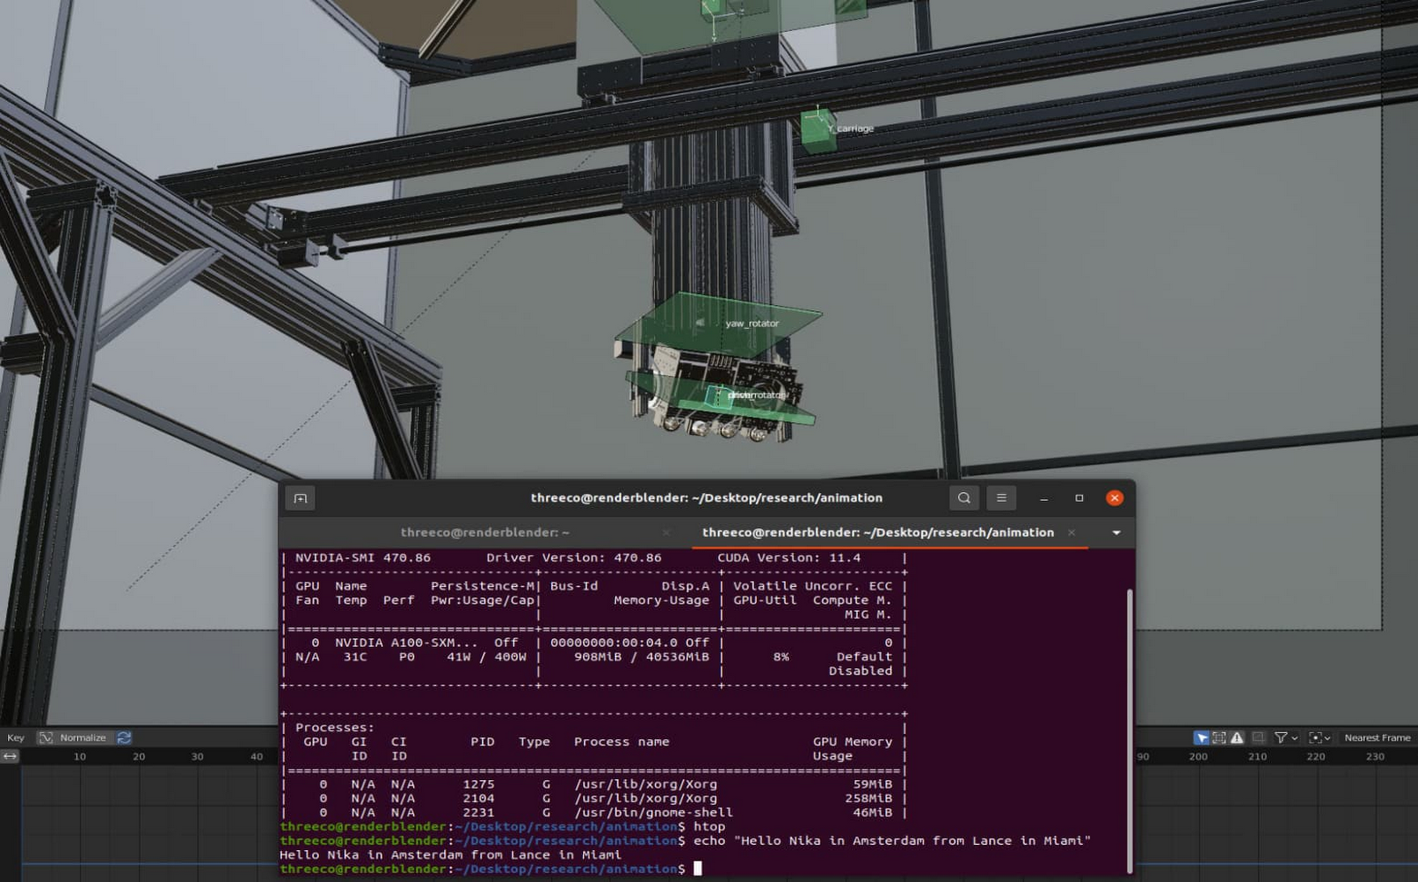
Task: Select the yaw_rotator label in the viewport
Action: [752, 324]
